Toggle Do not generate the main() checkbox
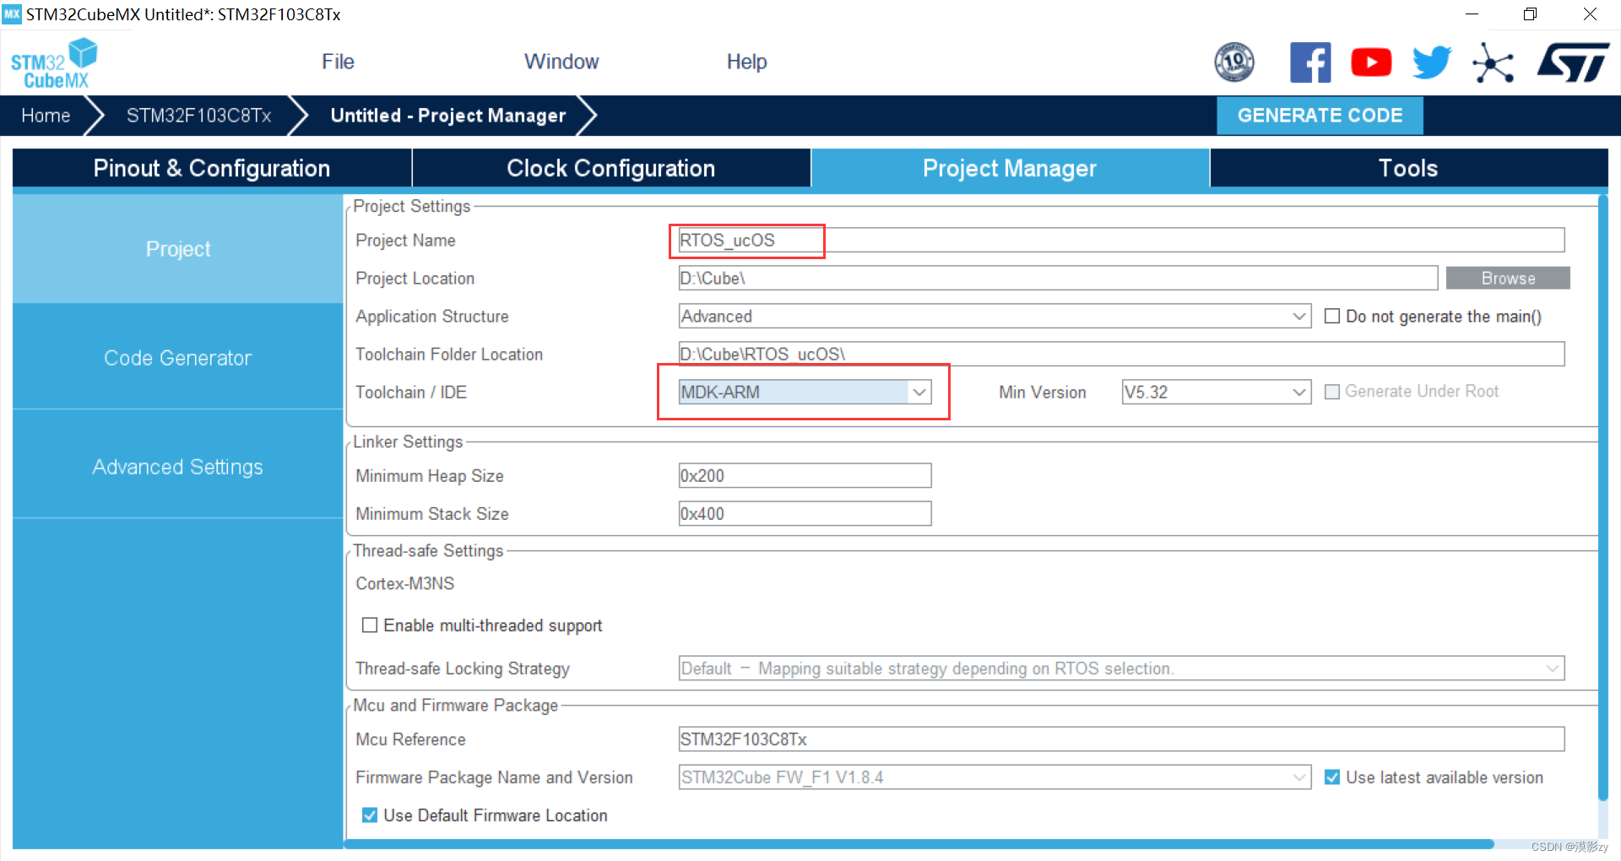The width and height of the screenshot is (1621, 861). [x=1332, y=317]
